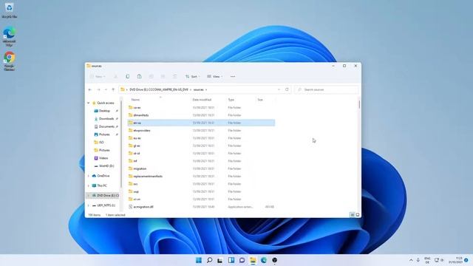Select DVD Drive (E:) in navigation pane

click(x=103, y=195)
